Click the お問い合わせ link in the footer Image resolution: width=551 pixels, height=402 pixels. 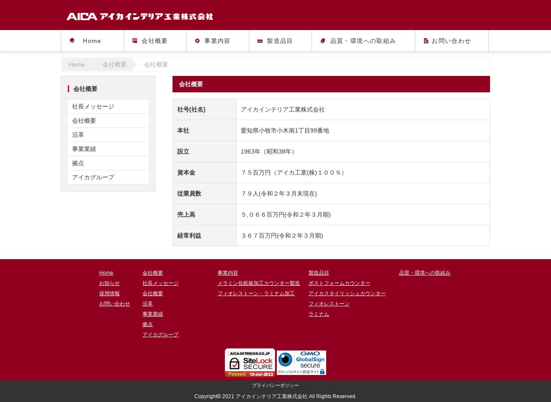click(115, 304)
